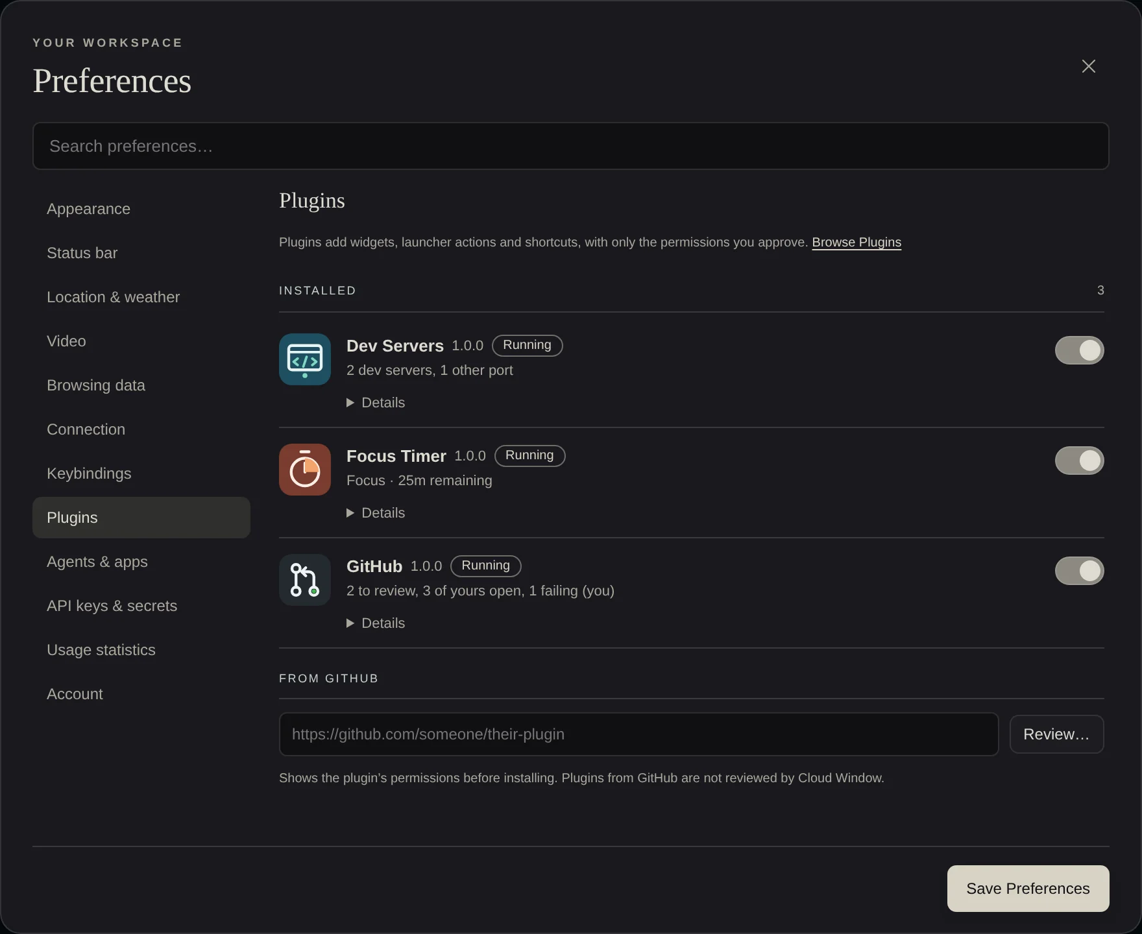Click the GitHub review status summary text
This screenshot has height=934, width=1142.
tap(480, 591)
